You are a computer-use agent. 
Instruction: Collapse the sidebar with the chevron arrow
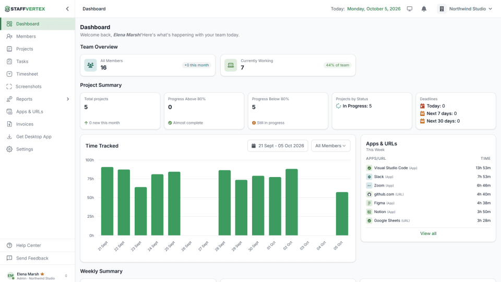click(67, 9)
